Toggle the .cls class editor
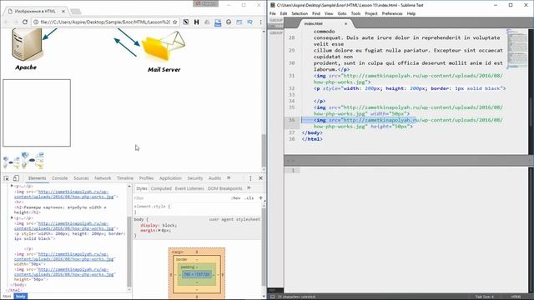The image size is (534, 300). pyautogui.click(x=249, y=198)
